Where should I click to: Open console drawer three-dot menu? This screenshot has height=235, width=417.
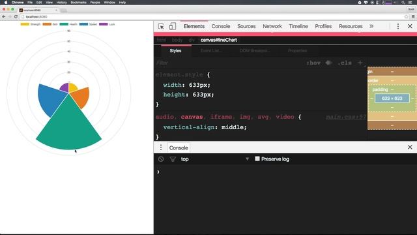click(x=161, y=148)
